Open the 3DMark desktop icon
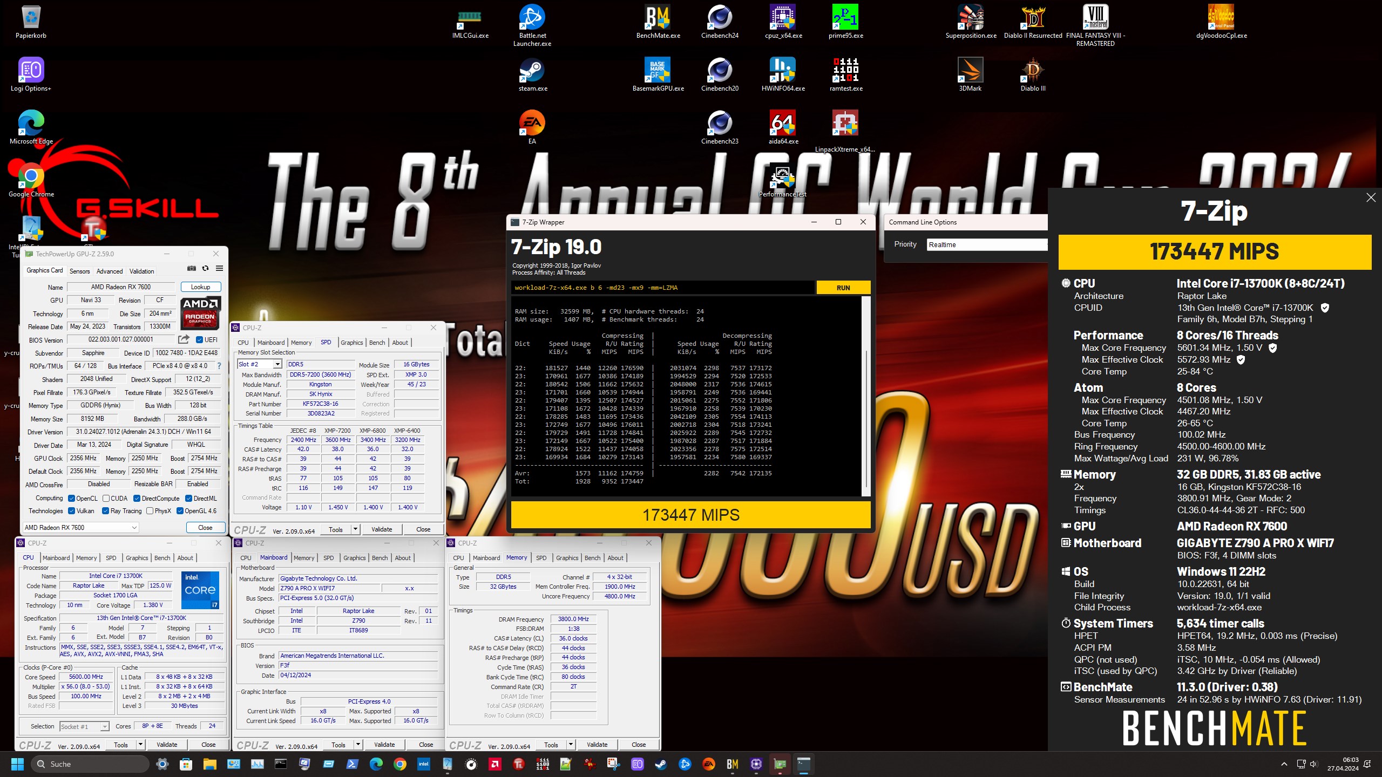 pos(970,74)
